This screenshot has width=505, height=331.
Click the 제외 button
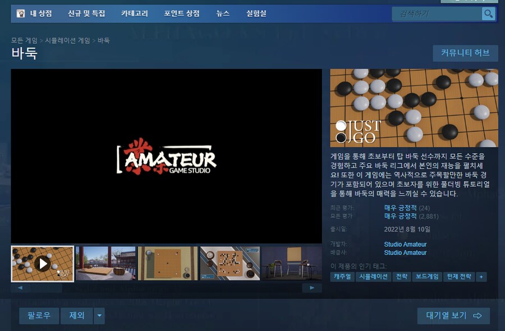tap(77, 315)
